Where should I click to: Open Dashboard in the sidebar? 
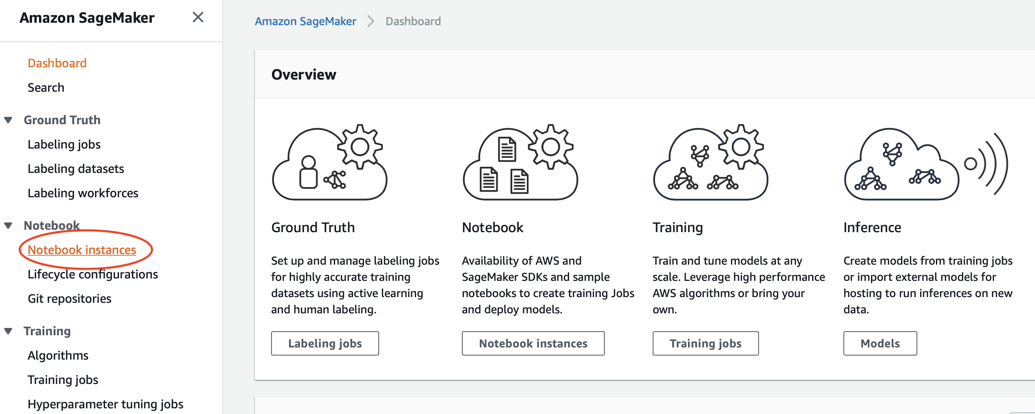tap(57, 63)
